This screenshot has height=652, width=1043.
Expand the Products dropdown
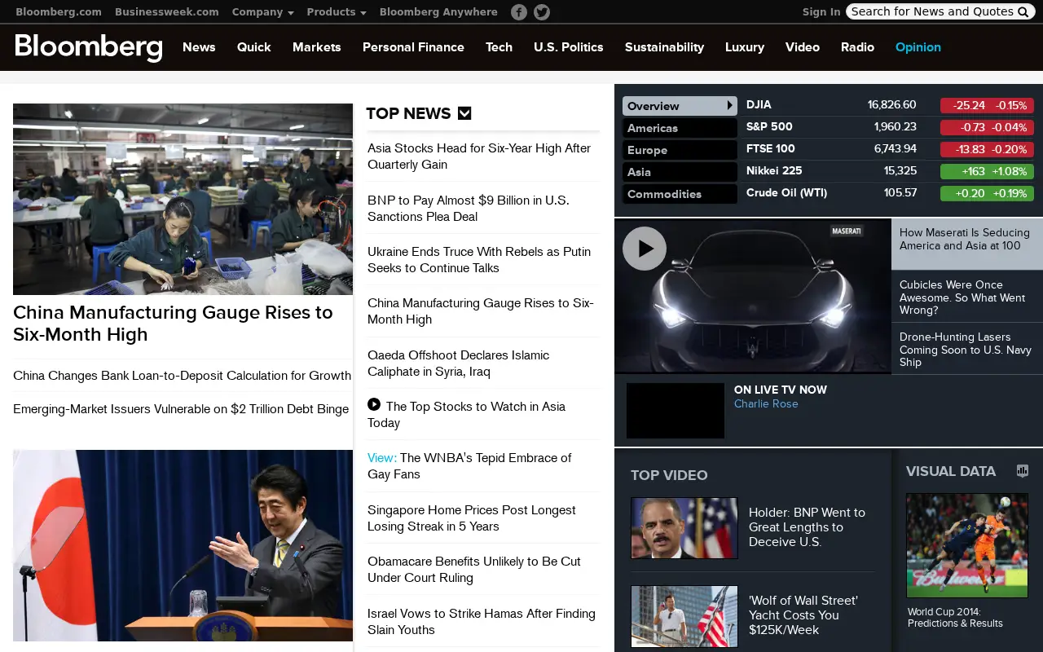(337, 12)
